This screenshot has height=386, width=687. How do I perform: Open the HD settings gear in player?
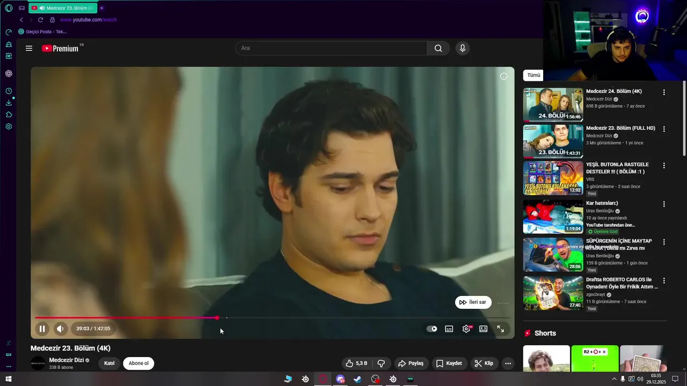tap(466, 329)
